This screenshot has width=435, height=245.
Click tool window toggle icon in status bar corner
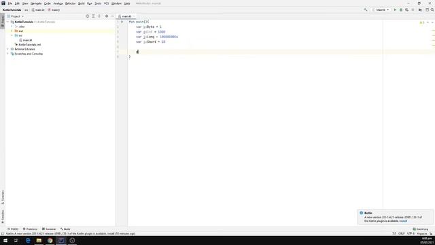(x=3, y=233)
